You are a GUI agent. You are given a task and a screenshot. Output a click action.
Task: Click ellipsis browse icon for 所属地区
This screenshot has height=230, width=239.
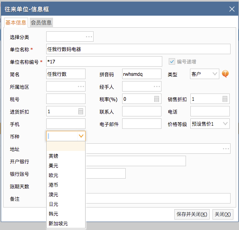pos(81,86)
